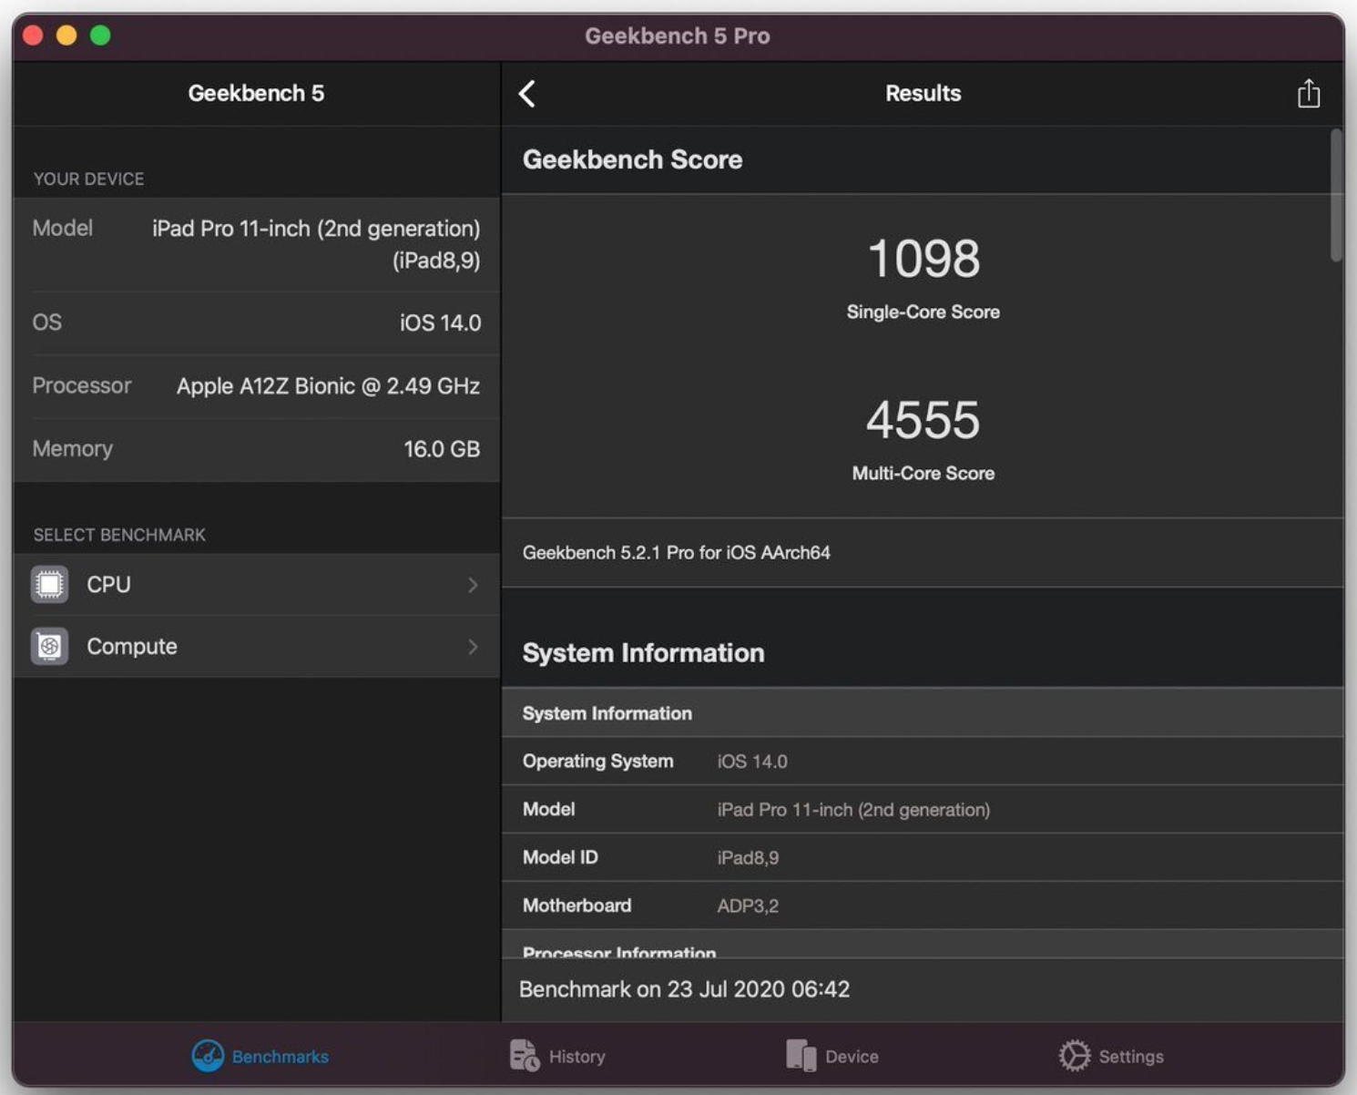Viewport: 1357px width, 1095px height.
Task: Click the 16.0 GB memory value
Action: (442, 449)
